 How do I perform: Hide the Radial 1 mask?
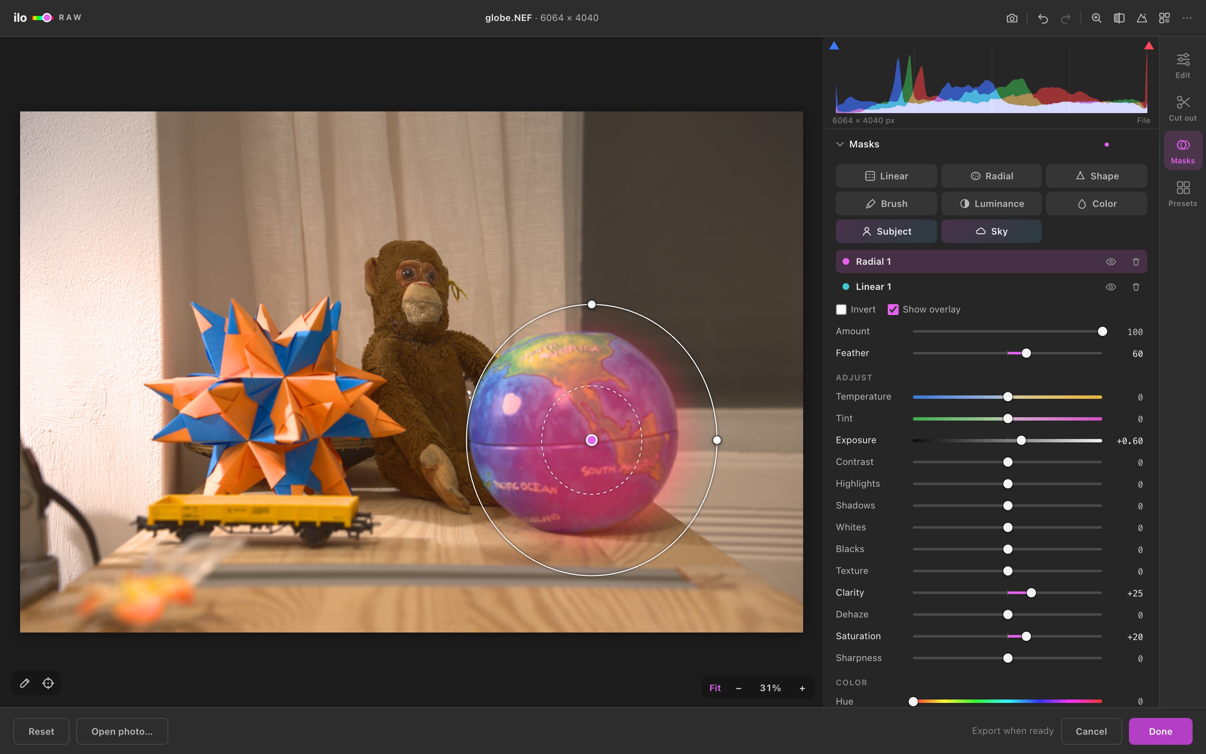point(1111,262)
